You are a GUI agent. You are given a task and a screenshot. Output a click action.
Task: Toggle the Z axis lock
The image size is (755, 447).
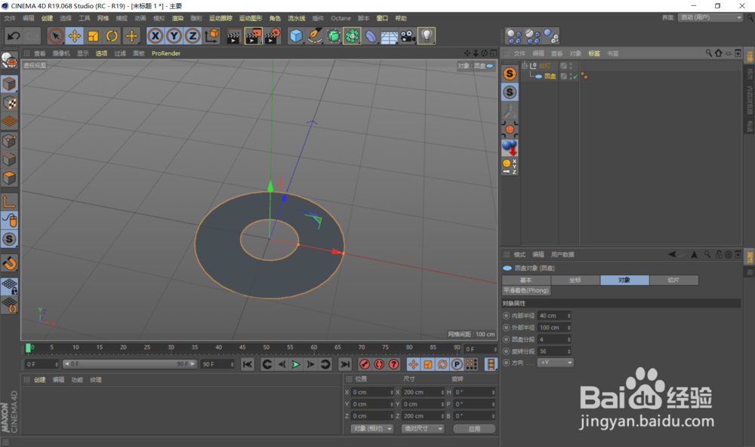[x=193, y=36]
